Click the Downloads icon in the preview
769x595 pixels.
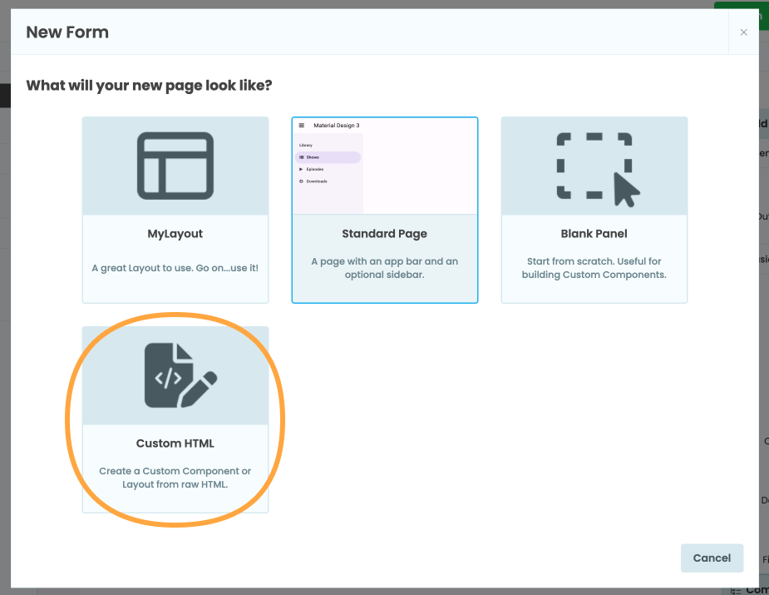(302, 181)
